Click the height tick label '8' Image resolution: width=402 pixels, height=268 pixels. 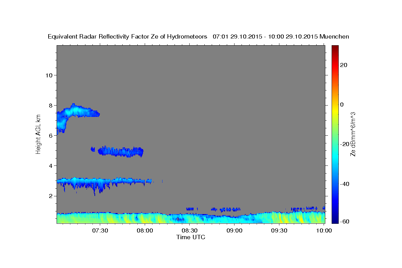pyautogui.click(x=51, y=105)
